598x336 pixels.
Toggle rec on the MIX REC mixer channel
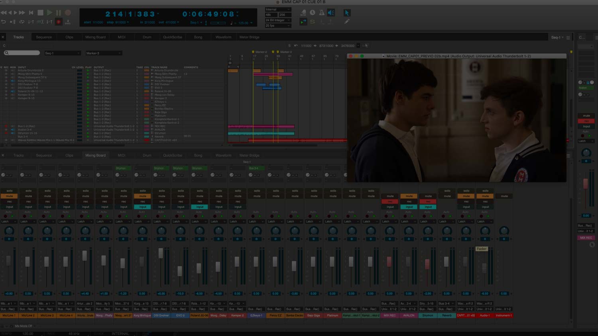click(390, 201)
